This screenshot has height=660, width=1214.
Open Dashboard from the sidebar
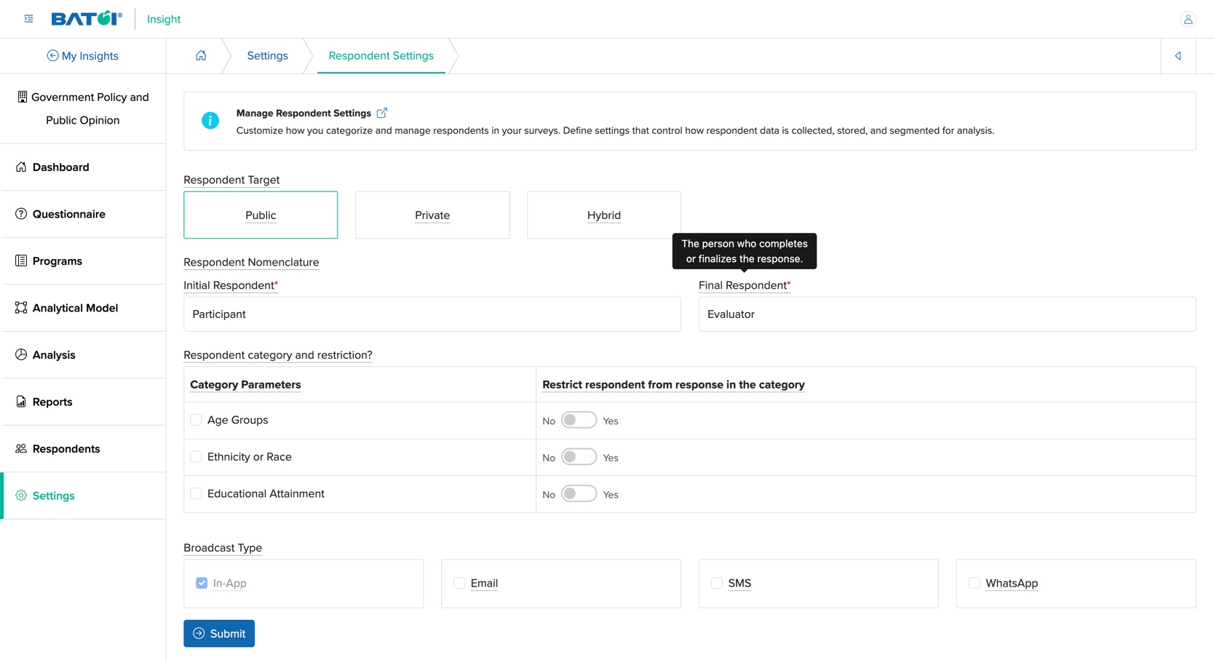coord(60,167)
